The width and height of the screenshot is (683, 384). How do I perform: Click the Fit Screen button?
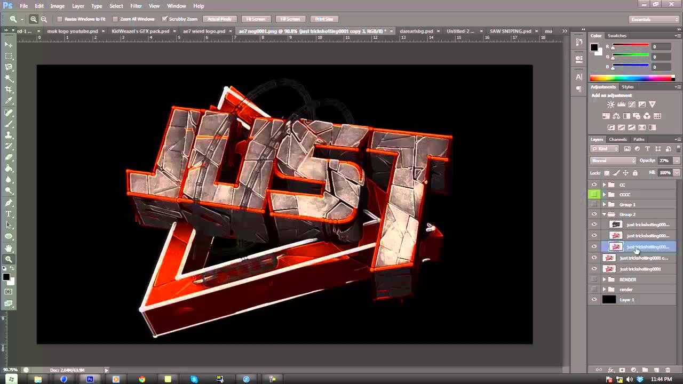pyautogui.click(x=256, y=19)
